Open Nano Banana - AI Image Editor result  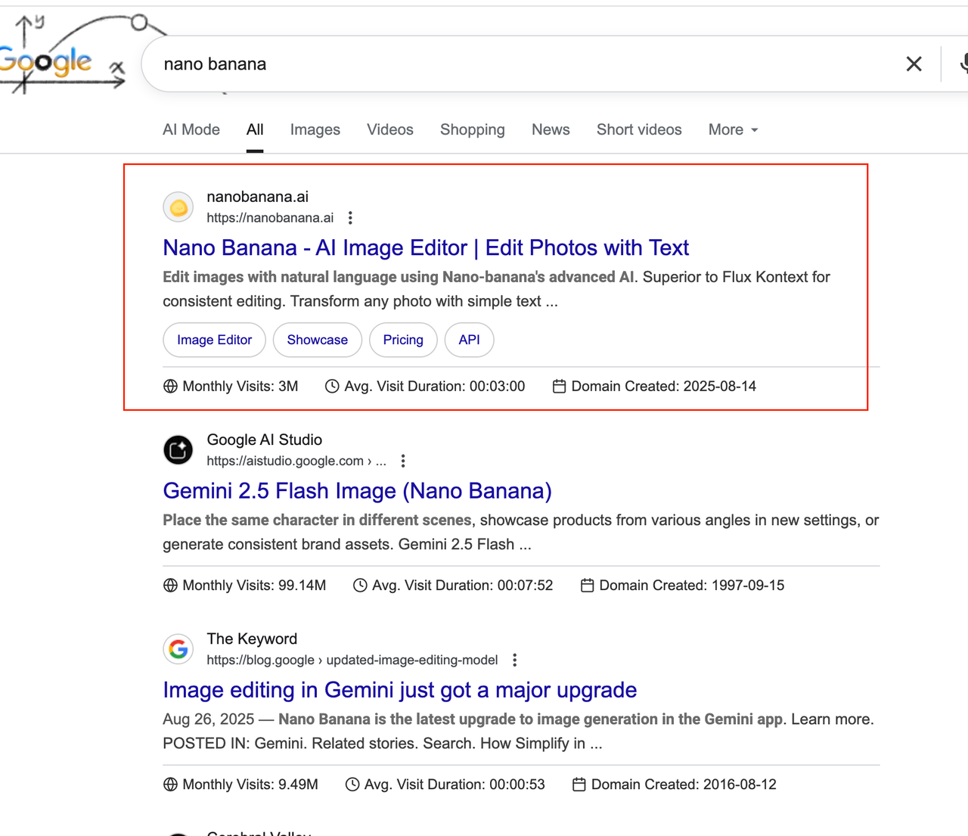[x=426, y=248]
